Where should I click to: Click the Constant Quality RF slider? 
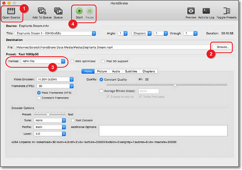pos(175,85)
